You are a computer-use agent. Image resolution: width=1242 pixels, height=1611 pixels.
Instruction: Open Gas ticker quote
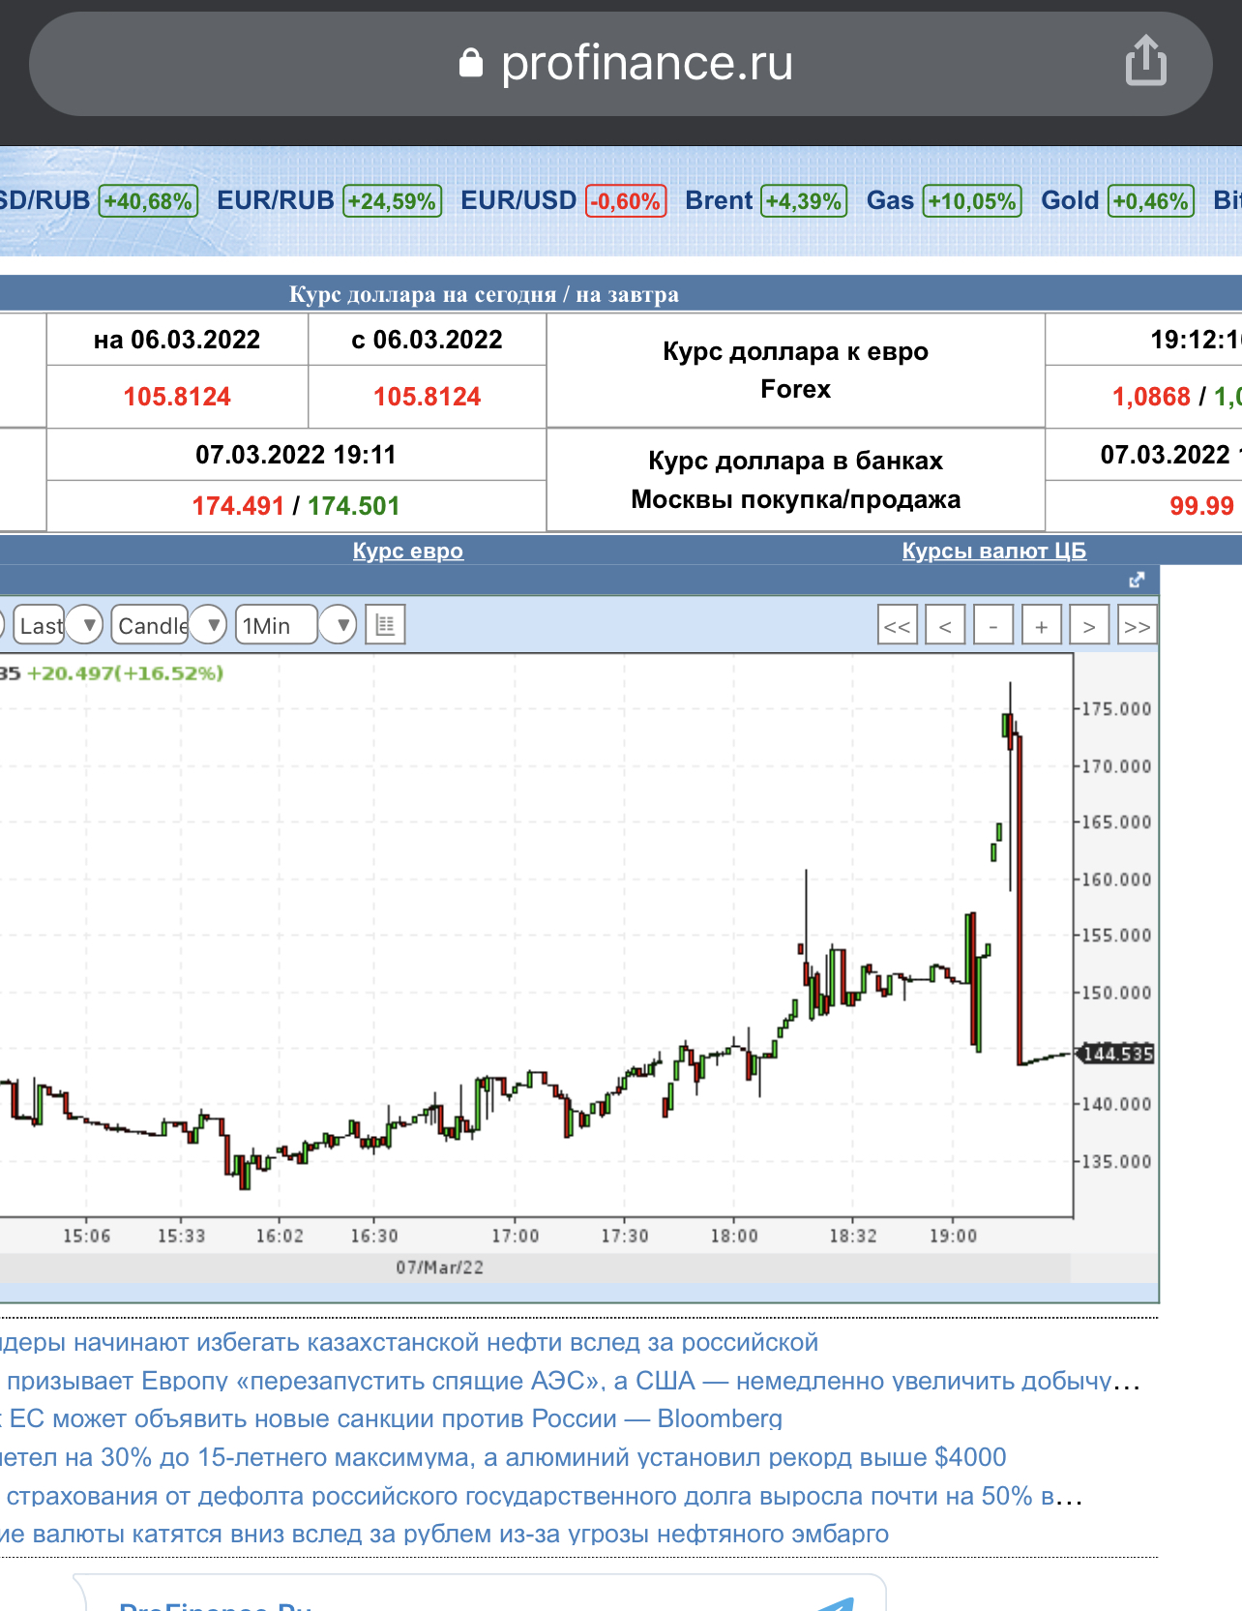890,200
